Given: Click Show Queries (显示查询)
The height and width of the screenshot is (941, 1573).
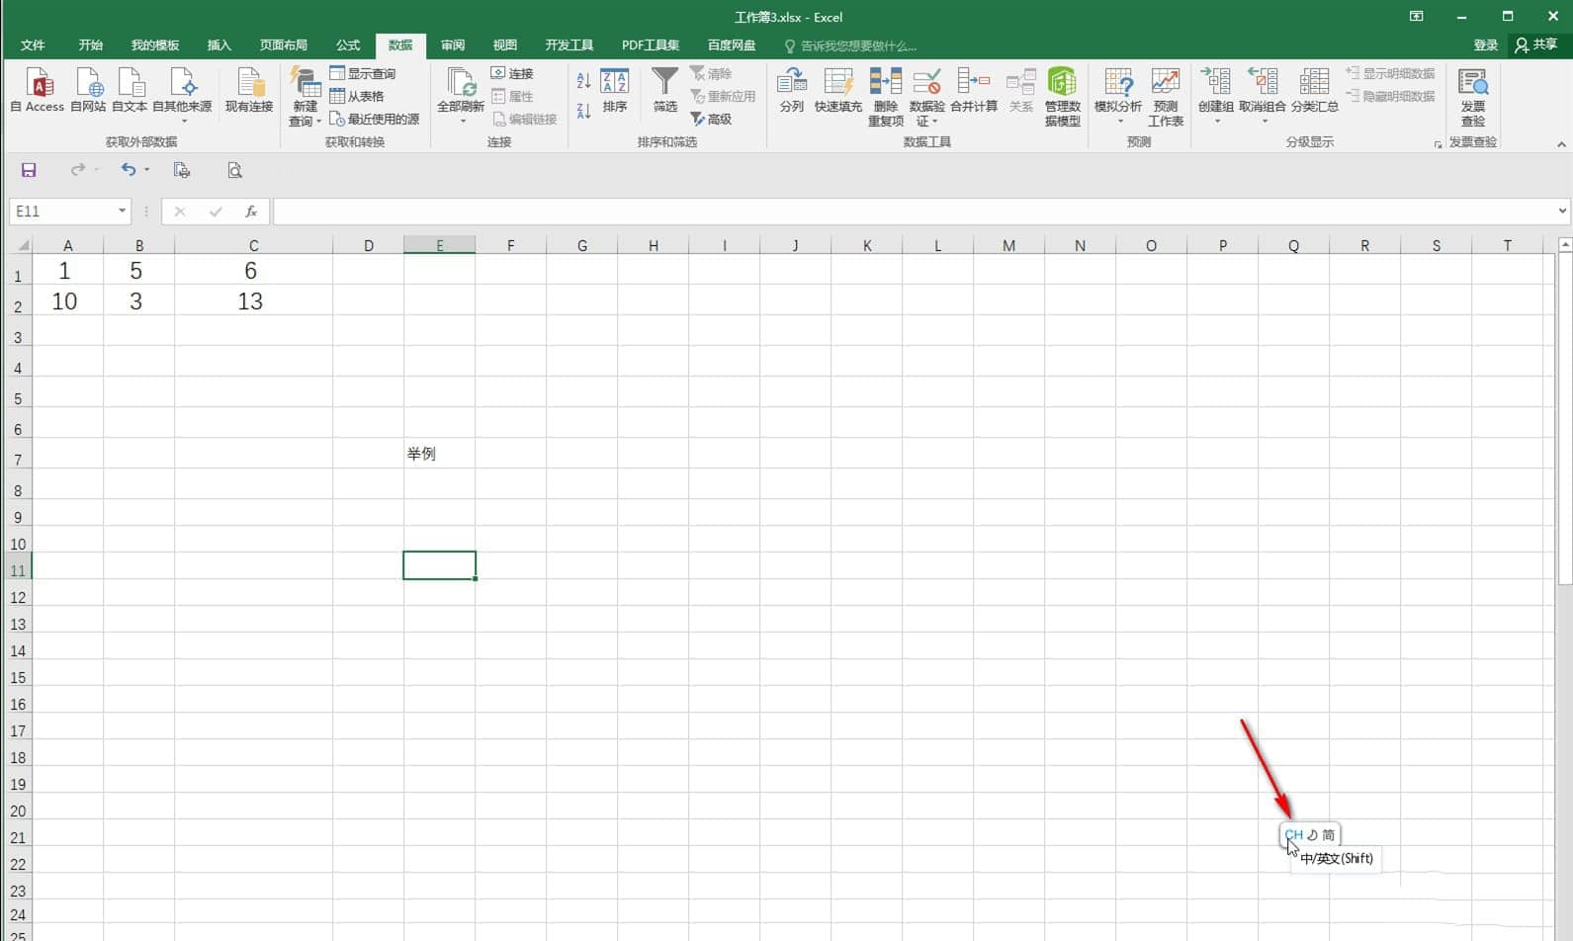Looking at the screenshot, I should click(362, 73).
